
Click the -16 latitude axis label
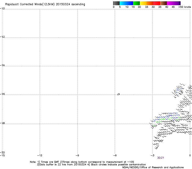pyautogui.click(x=2, y=94)
